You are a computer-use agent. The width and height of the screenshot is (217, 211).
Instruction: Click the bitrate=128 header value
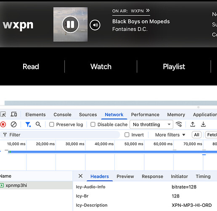pyautogui.click(x=184, y=187)
